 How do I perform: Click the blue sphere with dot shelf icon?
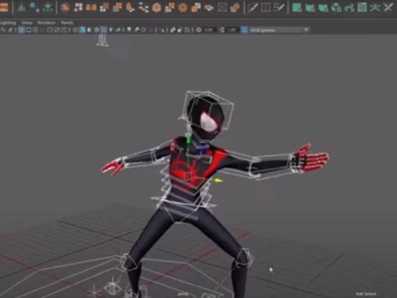(x=34, y=7)
